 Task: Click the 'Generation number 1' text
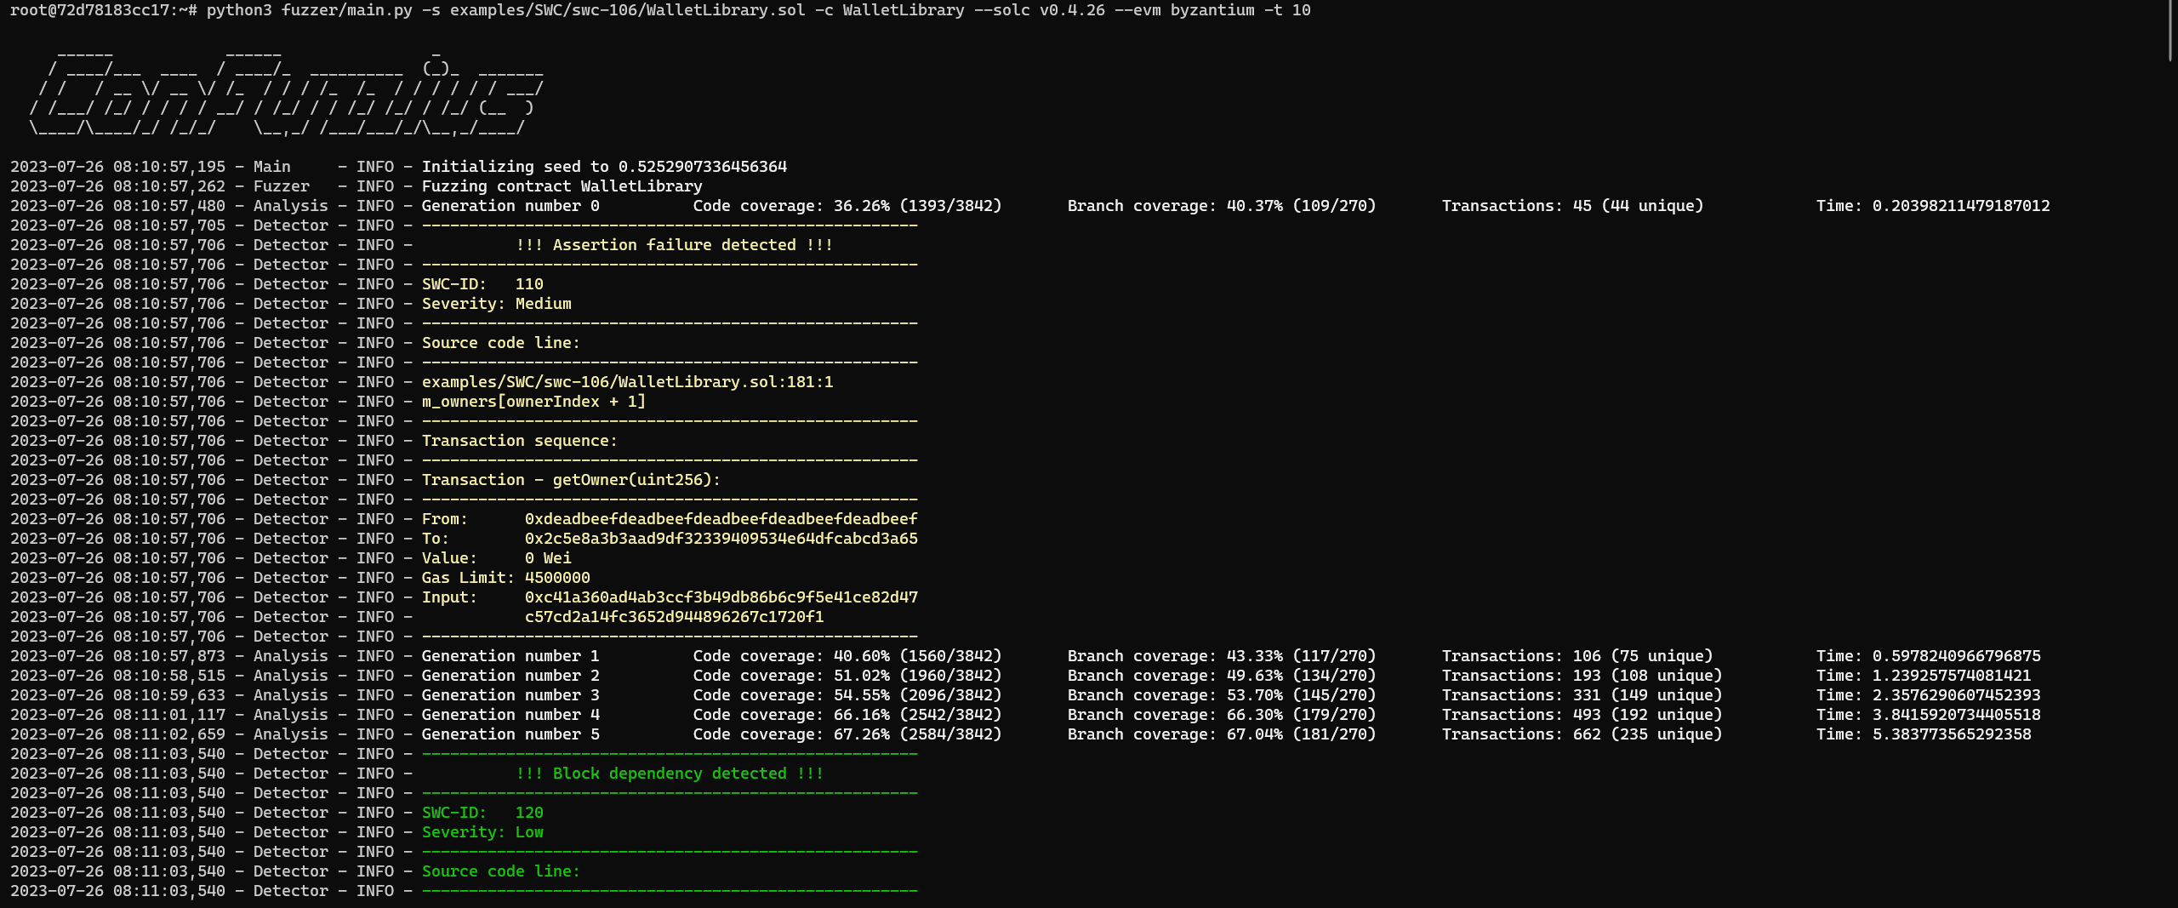coord(510,656)
